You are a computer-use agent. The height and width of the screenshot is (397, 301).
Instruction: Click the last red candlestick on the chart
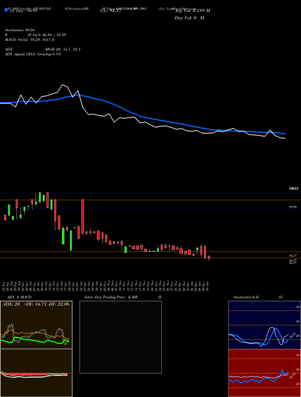(209, 257)
